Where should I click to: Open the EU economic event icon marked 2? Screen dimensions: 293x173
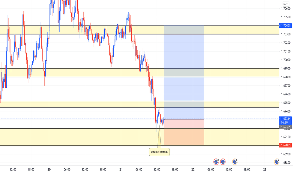[216, 162]
